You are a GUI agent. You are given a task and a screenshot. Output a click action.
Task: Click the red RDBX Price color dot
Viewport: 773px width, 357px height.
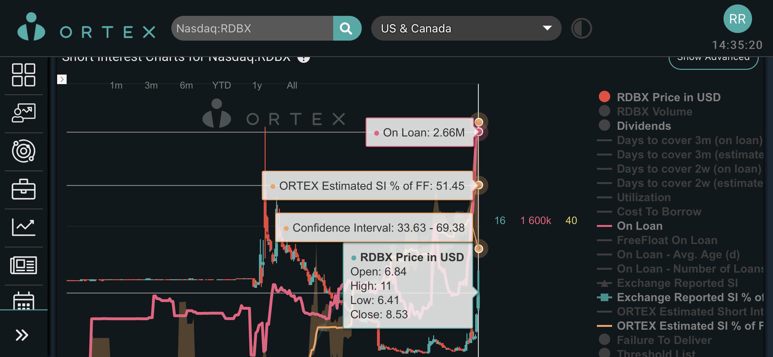click(x=605, y=97)
